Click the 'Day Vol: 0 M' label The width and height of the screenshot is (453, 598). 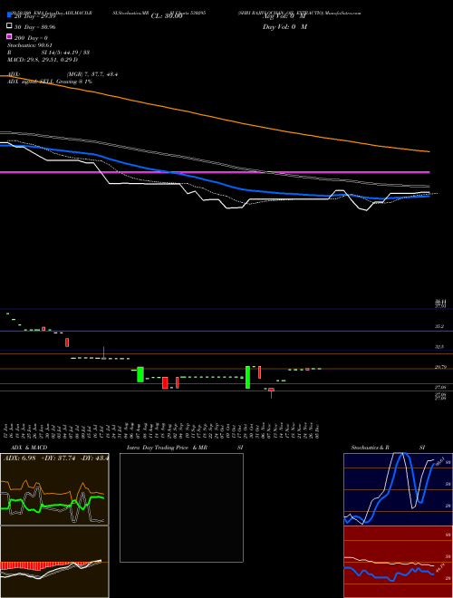click(284, 27)
